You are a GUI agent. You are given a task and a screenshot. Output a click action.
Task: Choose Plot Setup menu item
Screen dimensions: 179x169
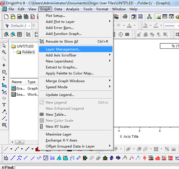coord(75,16)
